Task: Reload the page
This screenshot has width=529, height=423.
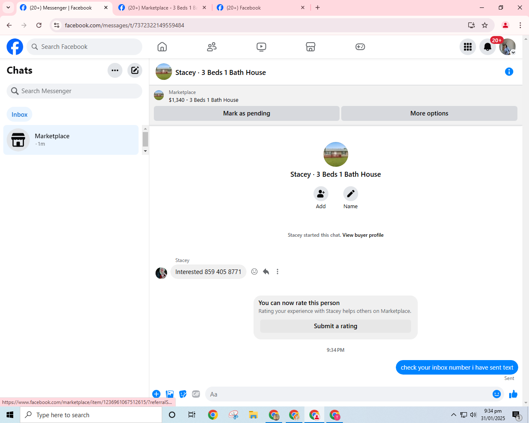Action: pyautogui.click(x=39, y=25)
